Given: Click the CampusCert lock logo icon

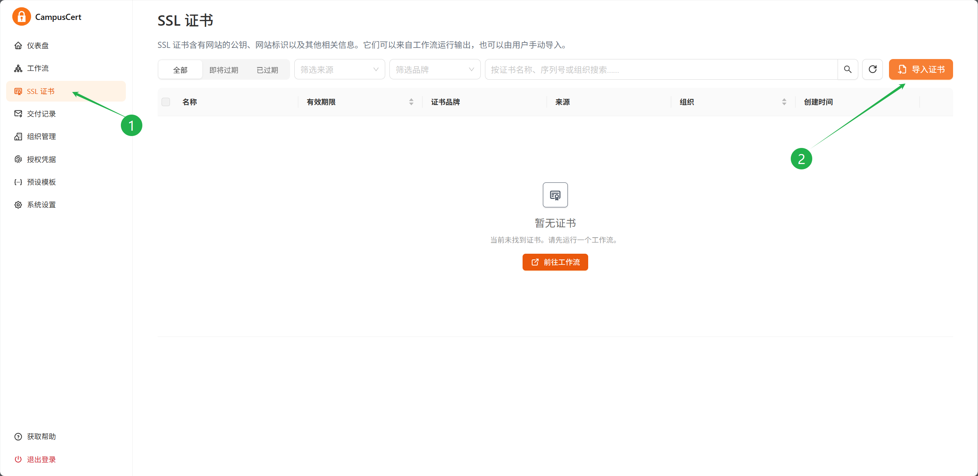Looking at the screenshot, I should pyautogui.click(x=21, y=17).
